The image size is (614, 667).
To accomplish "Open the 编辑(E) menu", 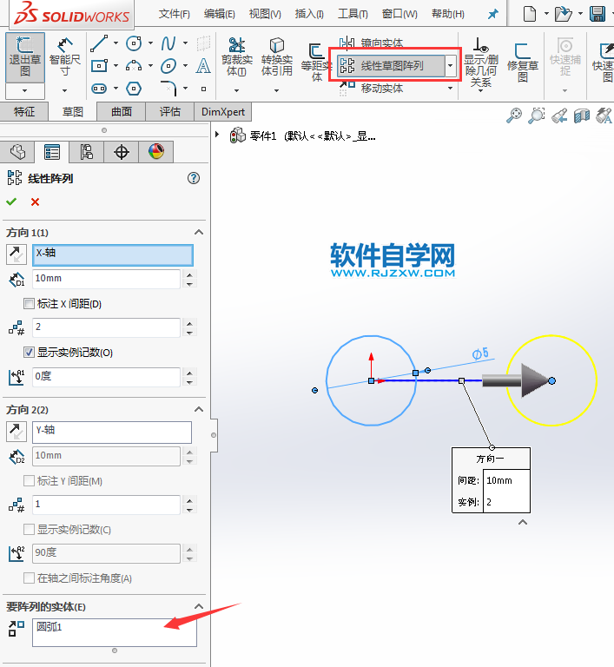I will 219,14.
